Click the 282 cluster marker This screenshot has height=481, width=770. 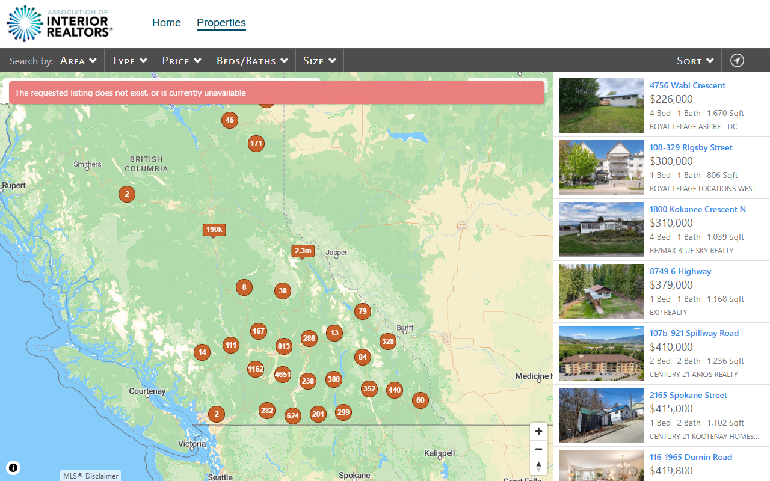click(267, 411)
